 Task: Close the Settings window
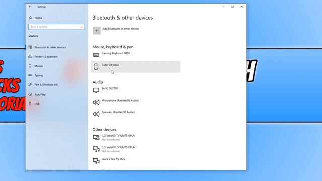(x=242, y=7)
